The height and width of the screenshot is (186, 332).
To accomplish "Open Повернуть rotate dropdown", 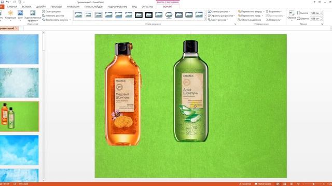I will pos(274,20).
